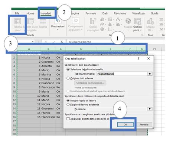
Task: Select column A header
Action: pos(29,49)
